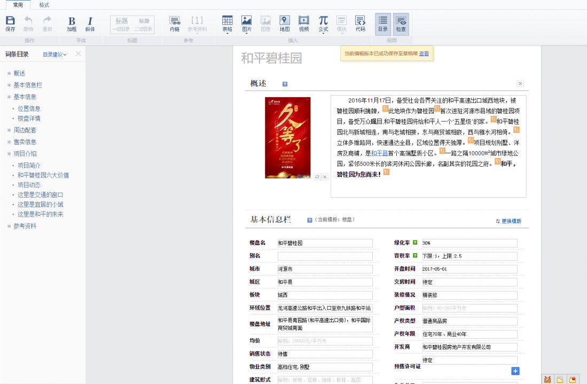Open help icon next to 绿化率
Screen dimensions: 587x384
tap(415, 242)
